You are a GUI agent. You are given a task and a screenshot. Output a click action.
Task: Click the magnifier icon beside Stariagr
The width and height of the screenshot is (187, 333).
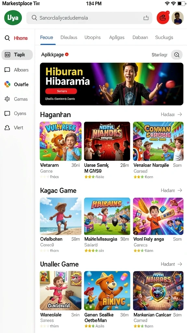click(177, 55)
